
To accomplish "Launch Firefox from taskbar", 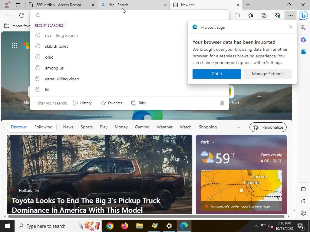I will [x=124, y=226].
